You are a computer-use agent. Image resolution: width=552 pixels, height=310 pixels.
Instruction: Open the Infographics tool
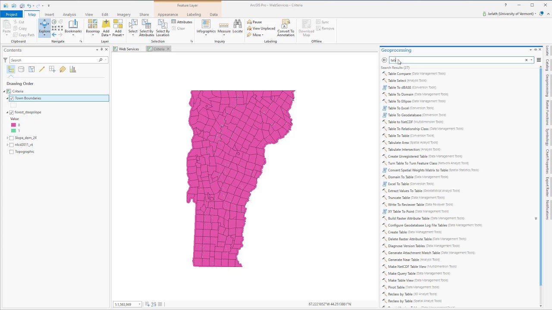tap(206, 28)
